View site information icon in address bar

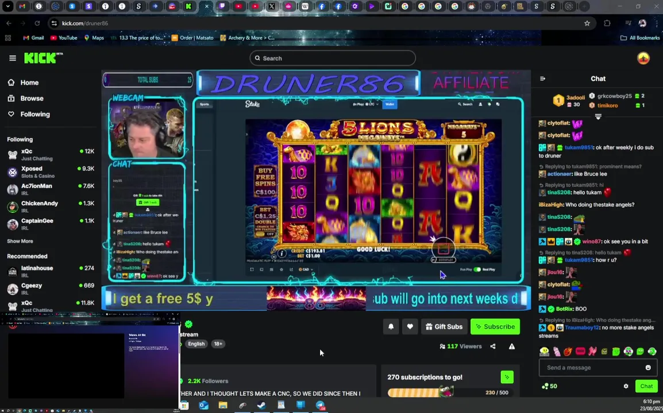54,23
